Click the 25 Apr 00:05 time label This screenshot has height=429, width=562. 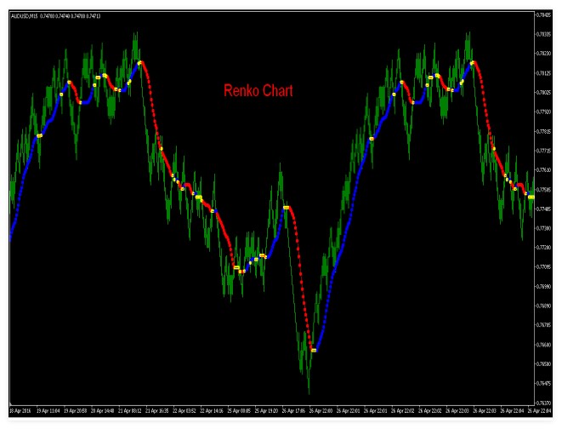tap(239, 411)
